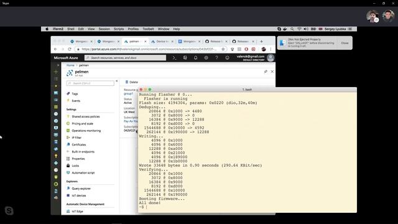The height and width of the screenshot is (224, 398).
Task: Open the Session menu
Action: click(104, 29)
